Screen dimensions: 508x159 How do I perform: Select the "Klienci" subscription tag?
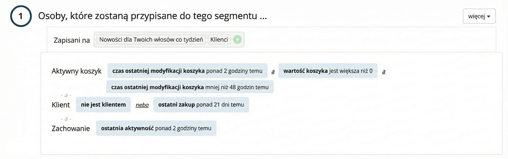point(219,39)
